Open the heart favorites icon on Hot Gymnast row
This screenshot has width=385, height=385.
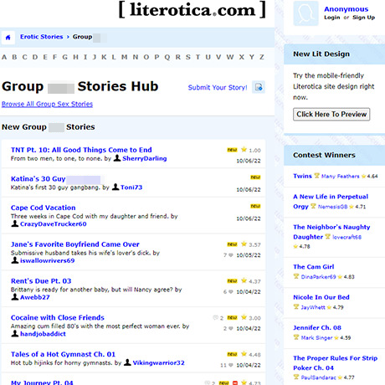click(231, 365)
